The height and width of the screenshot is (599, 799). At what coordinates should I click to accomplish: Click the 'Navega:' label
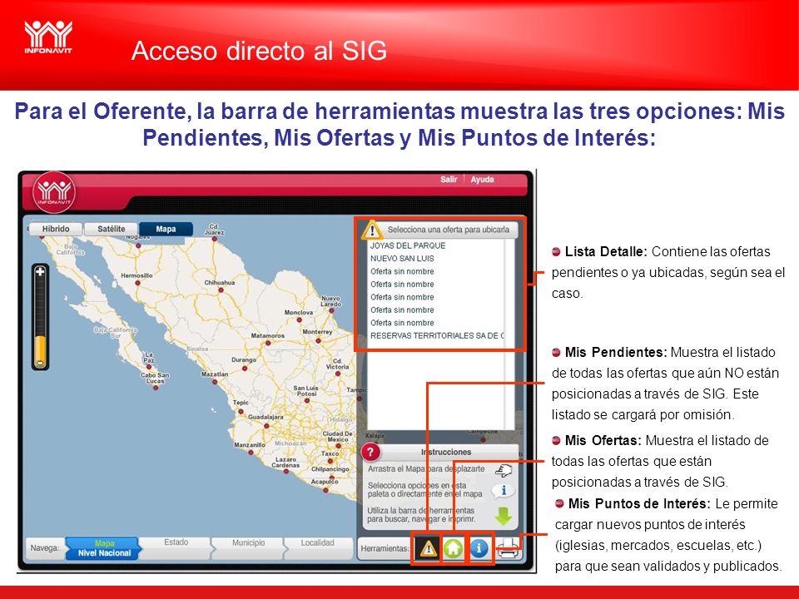coord(45,548)
